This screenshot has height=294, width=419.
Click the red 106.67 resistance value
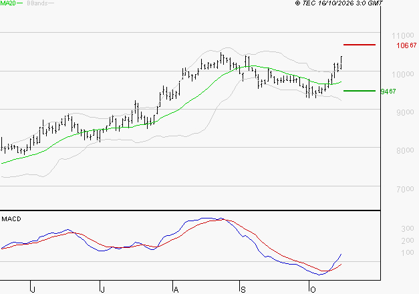[x=406, y=45]
